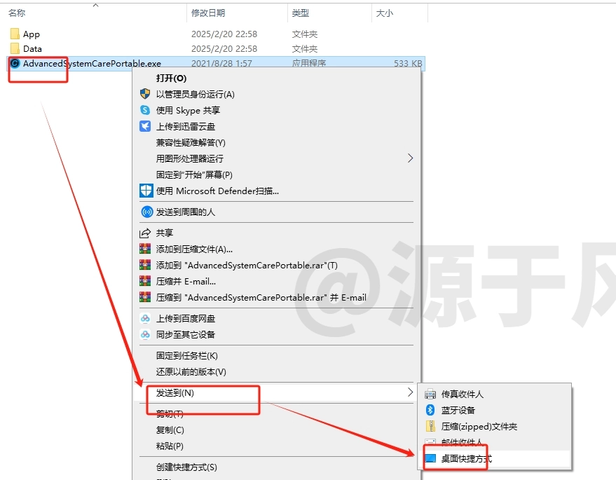This screenshot has width=616, height=480.
Task: Click the desktop shortcut monitor icon
Action: 430,458
